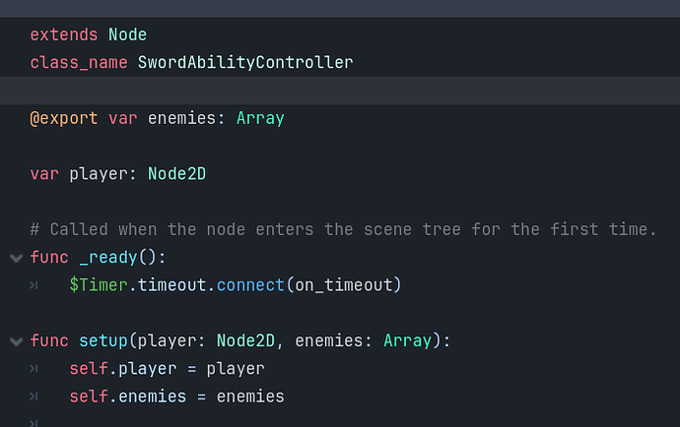This screenshot has height=427, width=680.
Task: Click the extends keyword on first line
Action: click(x=64, y=34)
